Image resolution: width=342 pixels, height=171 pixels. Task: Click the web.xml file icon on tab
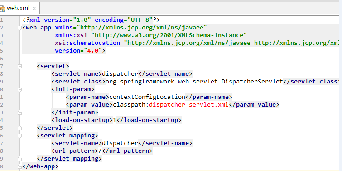(3, 9)
